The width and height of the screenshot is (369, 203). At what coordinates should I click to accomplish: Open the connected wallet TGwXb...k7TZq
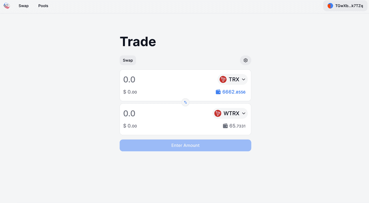[x=345, y=5]
